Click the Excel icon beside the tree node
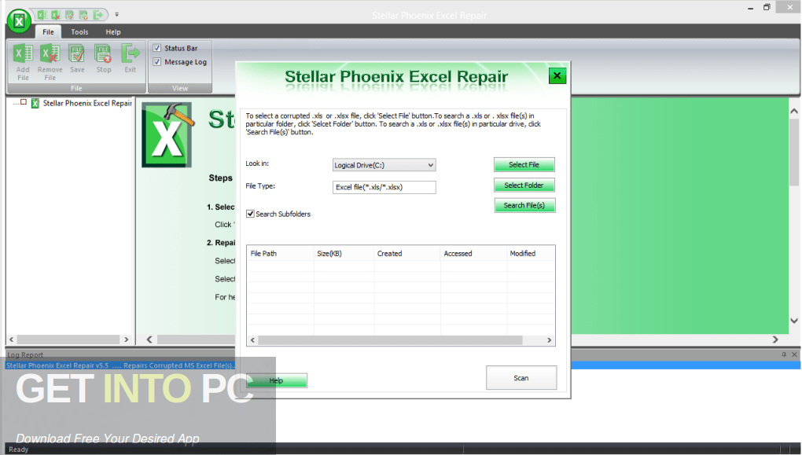Viewport: 802px width, 455px height. (x=35, y=103)
